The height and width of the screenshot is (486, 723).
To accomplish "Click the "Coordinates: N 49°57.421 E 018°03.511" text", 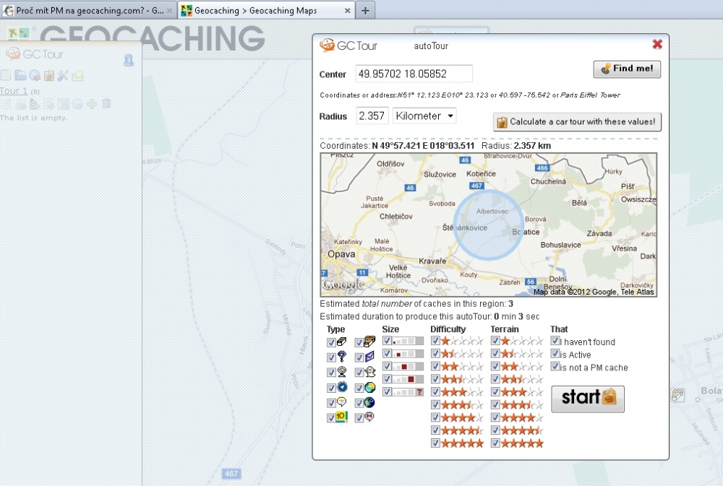I will [397, 146].
